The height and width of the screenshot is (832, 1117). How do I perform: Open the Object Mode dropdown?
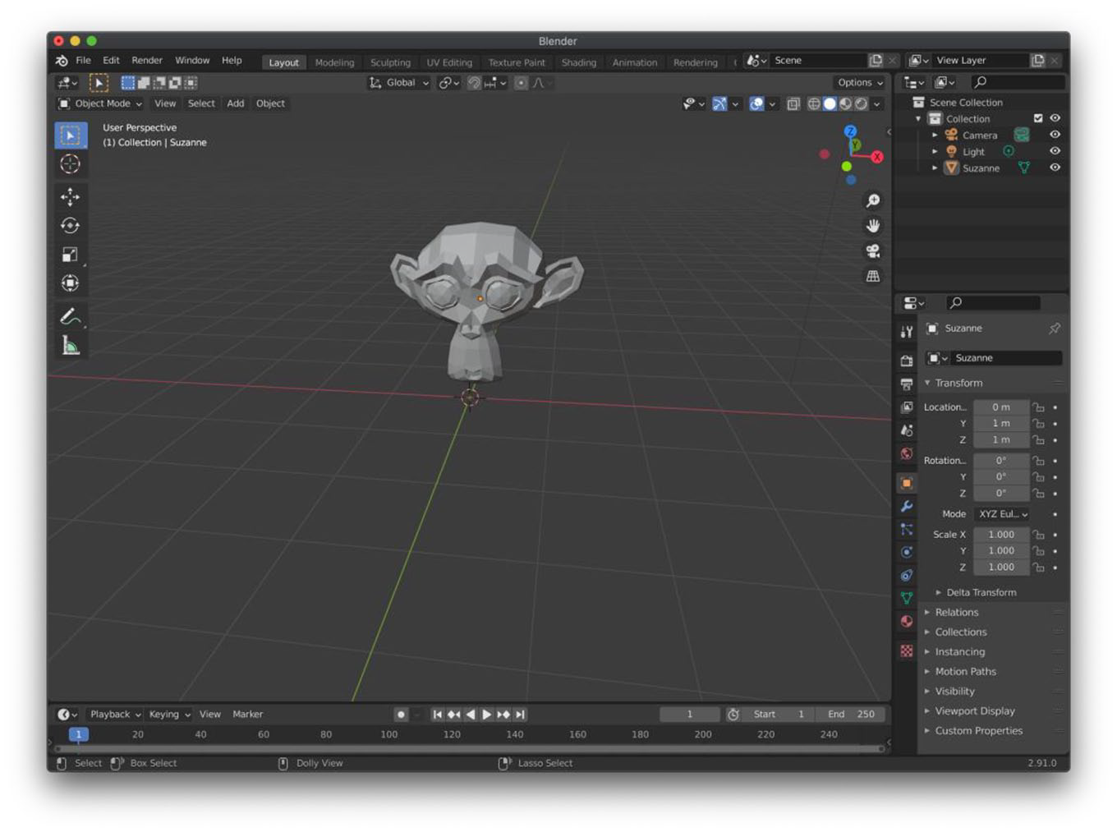(99, 103)
